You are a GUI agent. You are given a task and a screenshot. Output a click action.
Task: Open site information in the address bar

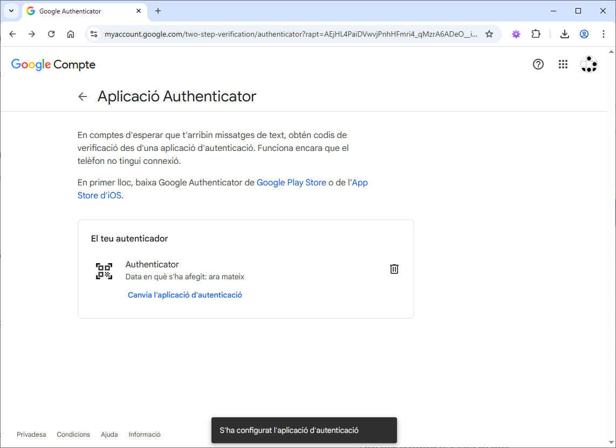coord(94,33)
